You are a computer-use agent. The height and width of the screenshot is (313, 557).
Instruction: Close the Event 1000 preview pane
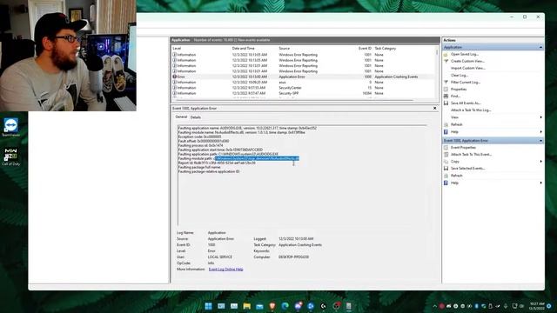coord(435,108)
